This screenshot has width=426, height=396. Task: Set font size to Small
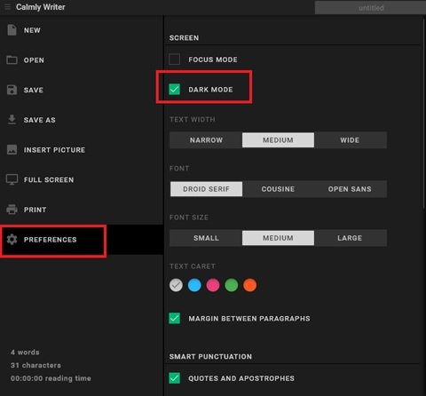pyautogui.click(x=206, y=238)
